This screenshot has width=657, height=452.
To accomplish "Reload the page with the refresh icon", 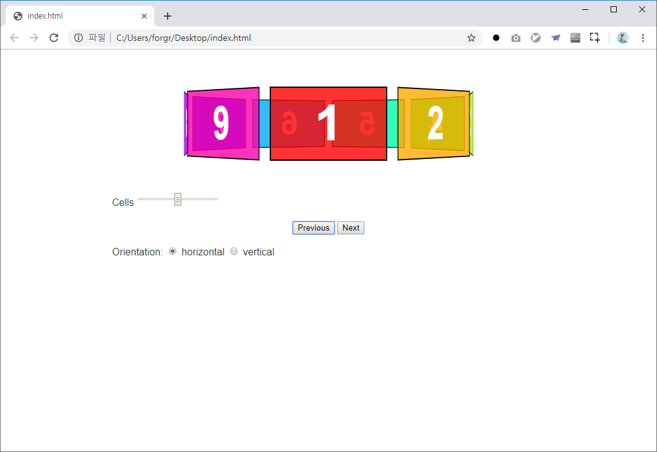I will (54, 38).
